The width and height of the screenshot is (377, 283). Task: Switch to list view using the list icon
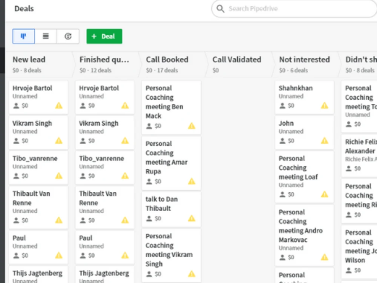coord(46,36)
